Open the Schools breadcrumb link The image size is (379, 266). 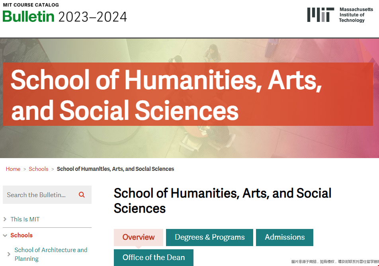tap(39, 169)
